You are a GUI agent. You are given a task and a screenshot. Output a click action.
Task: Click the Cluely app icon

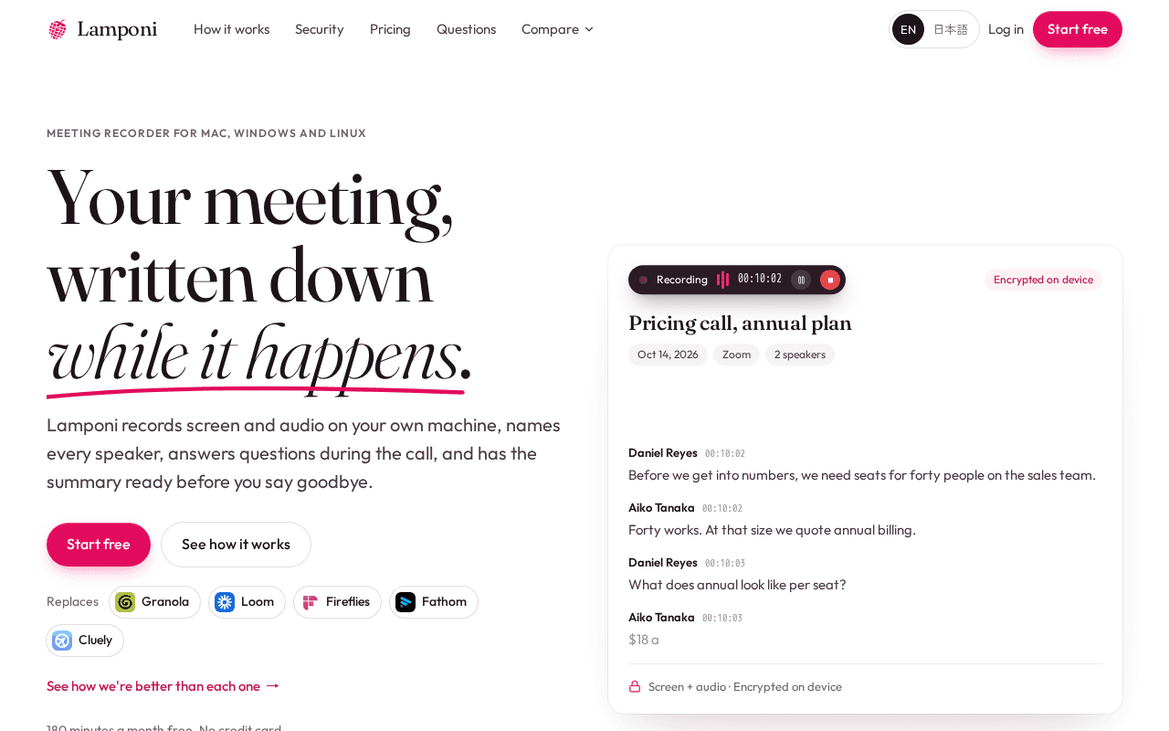(62, 641)
